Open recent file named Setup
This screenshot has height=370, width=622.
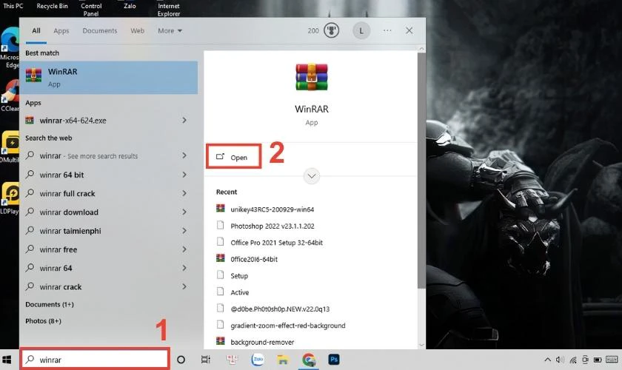(x=238, y=275)
